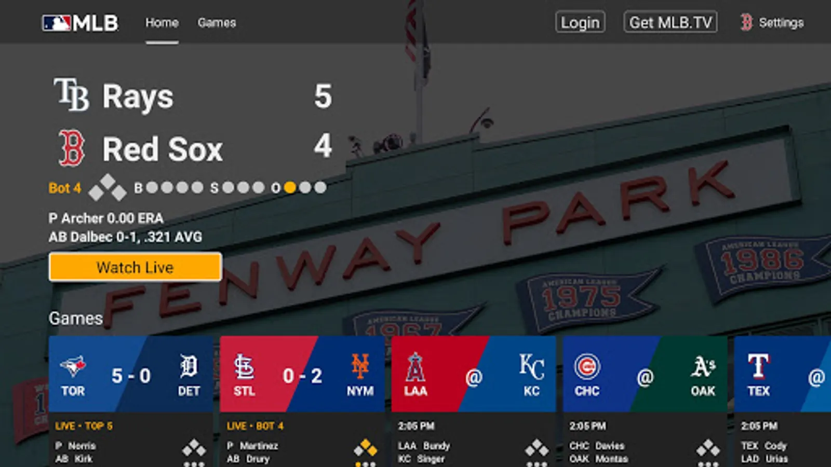Click the Bot 4 inning indicator
Screen dimensions: 831x467
65,188
